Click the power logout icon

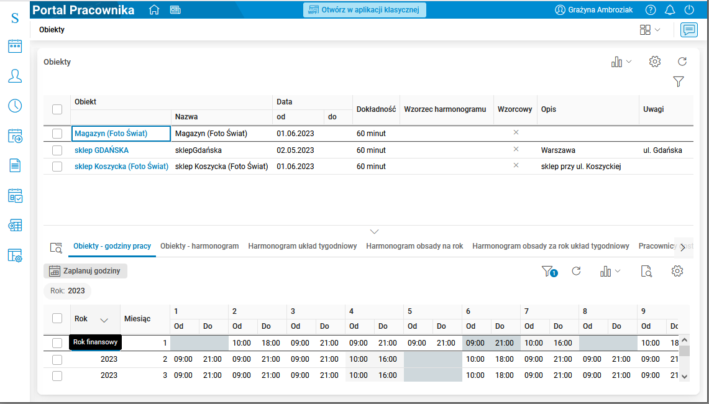click(689, 10)
